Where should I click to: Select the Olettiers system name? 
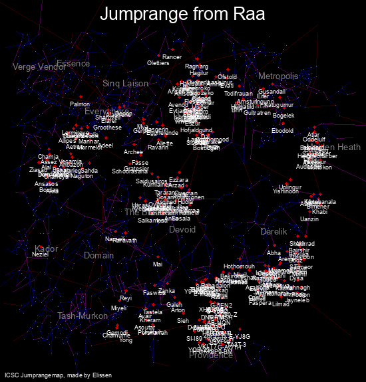tap(158, 63)
